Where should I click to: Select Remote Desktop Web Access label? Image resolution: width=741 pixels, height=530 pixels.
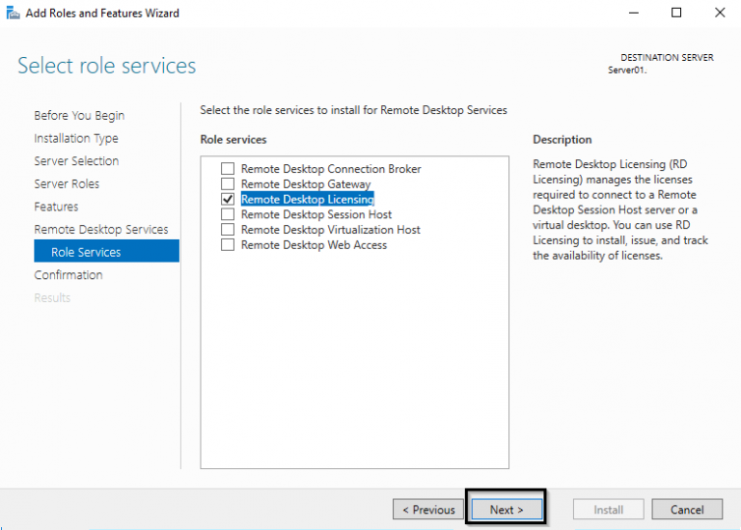(314, 245)
